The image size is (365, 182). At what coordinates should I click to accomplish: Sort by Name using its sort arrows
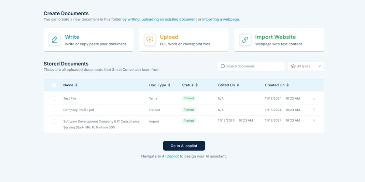(x=76, y=85)
